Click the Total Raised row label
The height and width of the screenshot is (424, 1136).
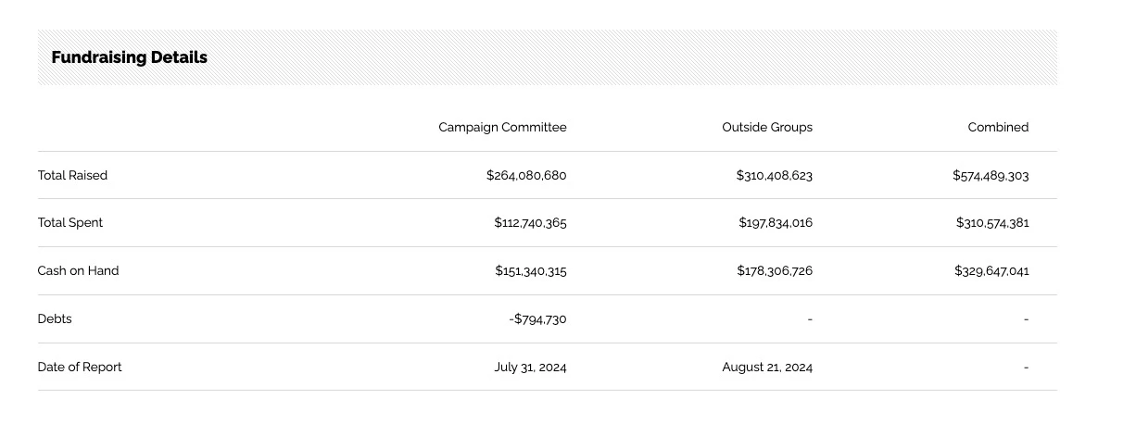(x=72, y=175)
